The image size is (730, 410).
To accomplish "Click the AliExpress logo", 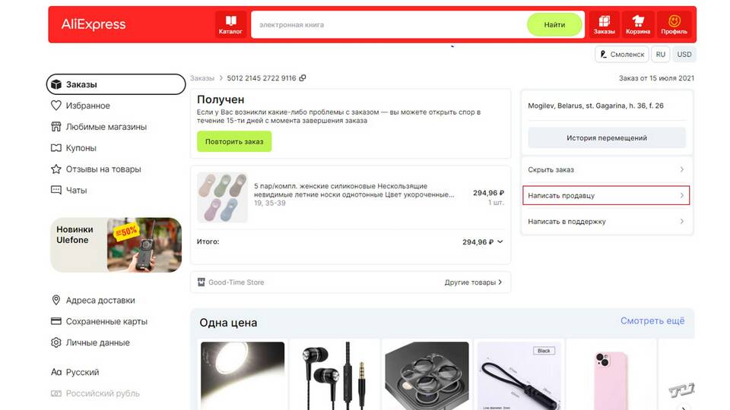I will 94,24.
